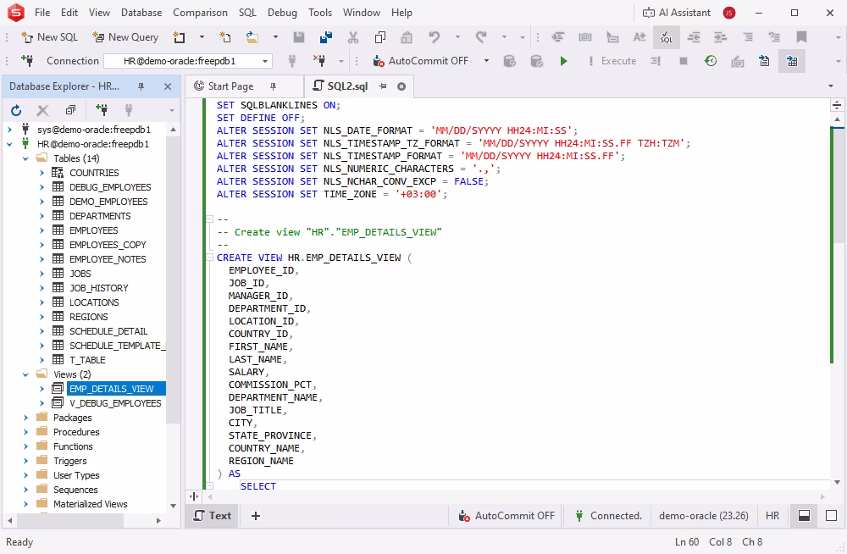The image size is (847, 554).
Task: Select the Sequences folder
Action: 75,490
